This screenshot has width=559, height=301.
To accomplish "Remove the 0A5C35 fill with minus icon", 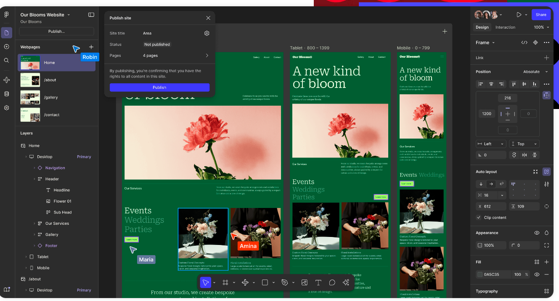I will (x=546, y=274).
